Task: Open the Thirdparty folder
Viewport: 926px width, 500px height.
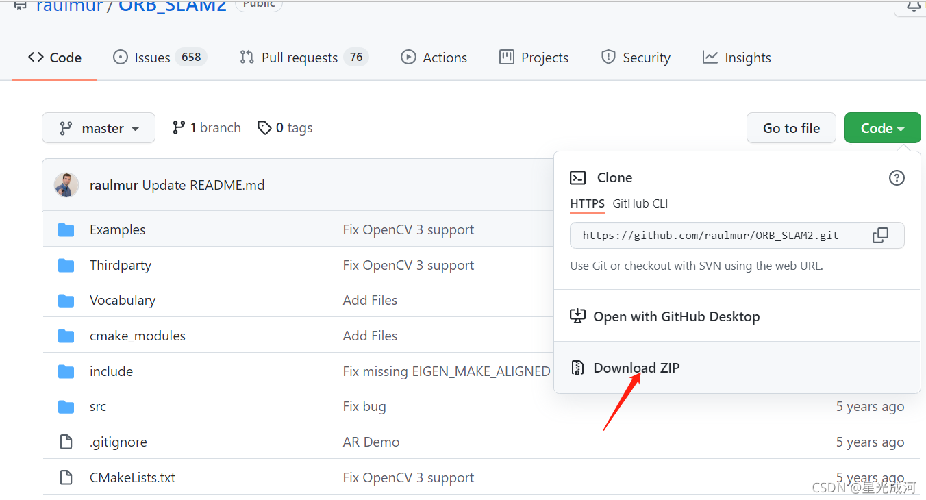Action: (x=121, y=265)
